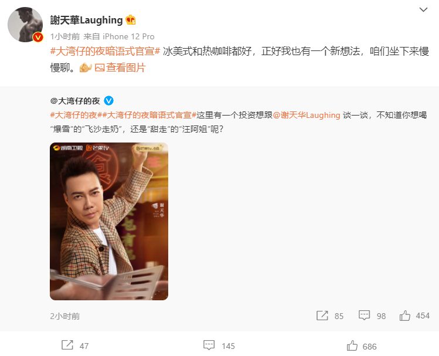View the attached image via 查看图片 link
439x356 pixels.
[x=125, y=67]
